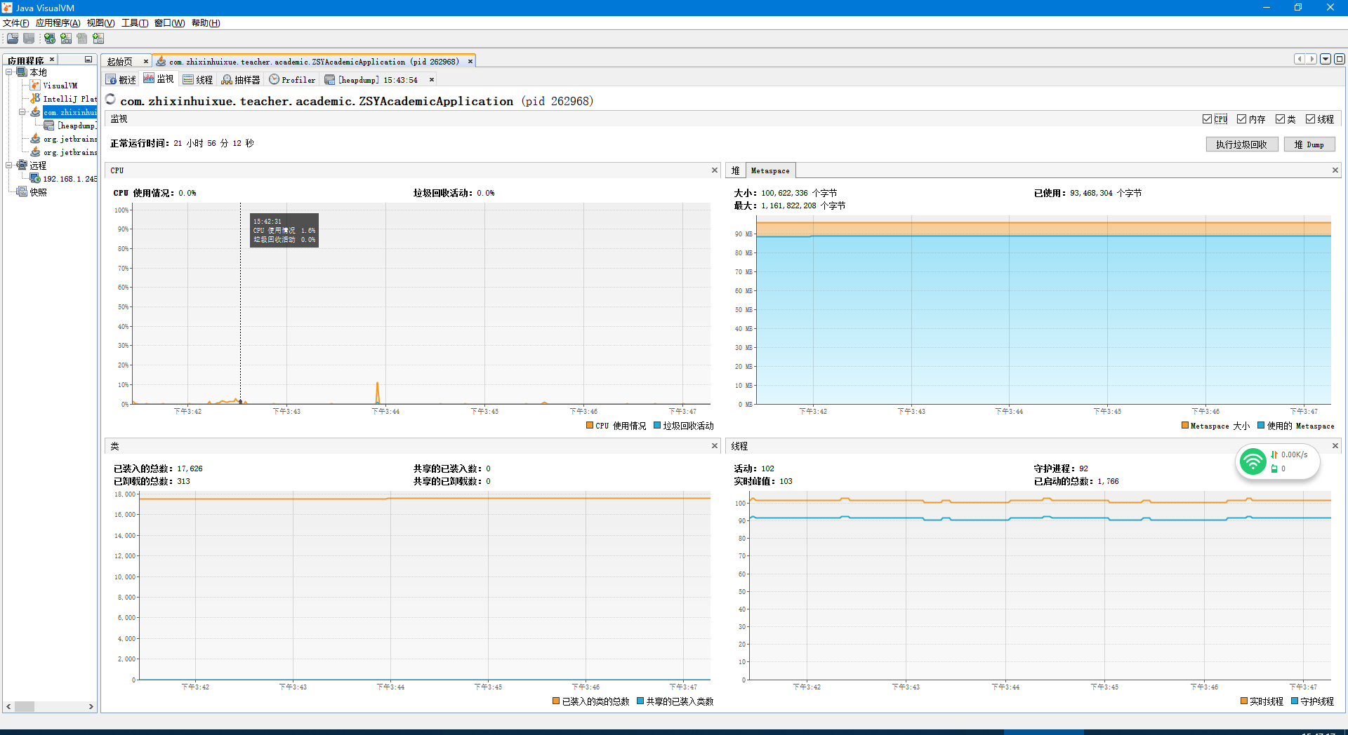Click the orange CPU 使用情况 legend swatch
1348x735 pixels.
tap(590, 425)
